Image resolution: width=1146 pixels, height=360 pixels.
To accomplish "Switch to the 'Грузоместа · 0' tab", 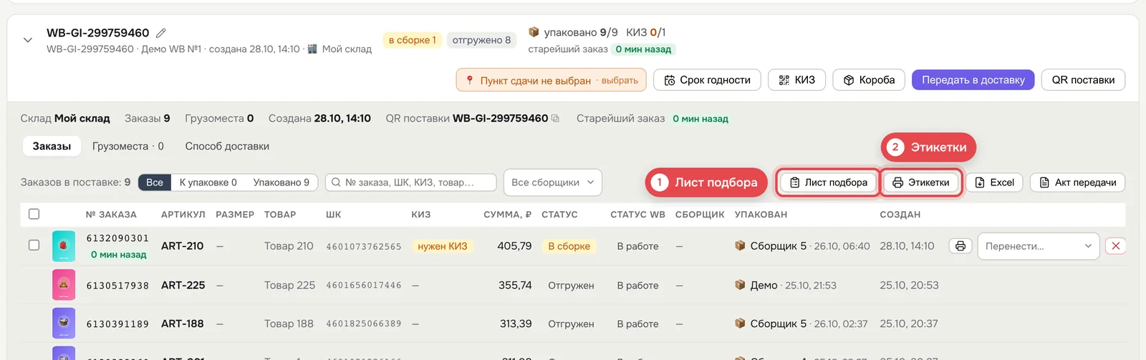I will 127,146.
